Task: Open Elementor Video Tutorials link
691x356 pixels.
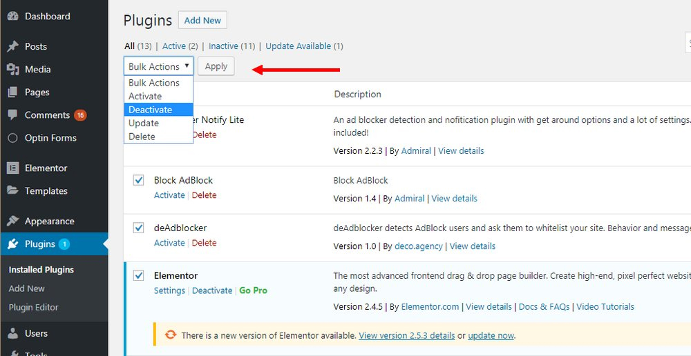Action: tap(605, 307)
